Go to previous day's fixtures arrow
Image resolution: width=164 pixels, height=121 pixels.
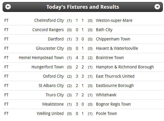click(x=8, y=7)
